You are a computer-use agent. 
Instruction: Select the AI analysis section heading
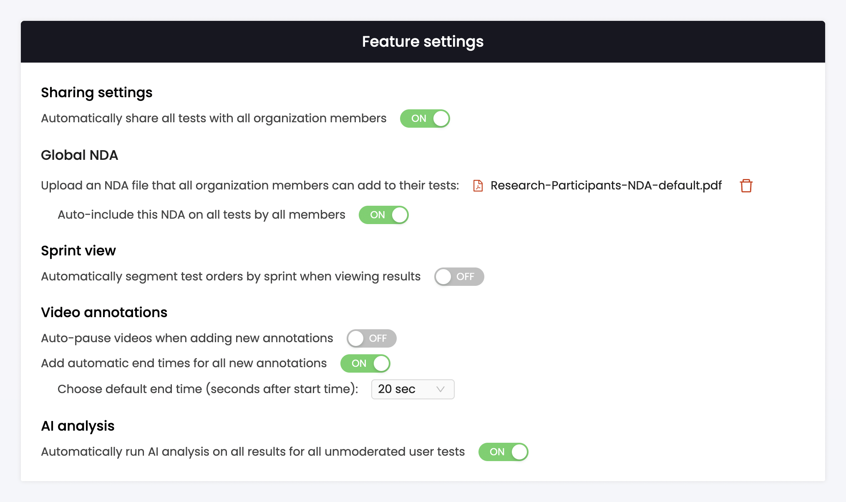pos(78,426)
